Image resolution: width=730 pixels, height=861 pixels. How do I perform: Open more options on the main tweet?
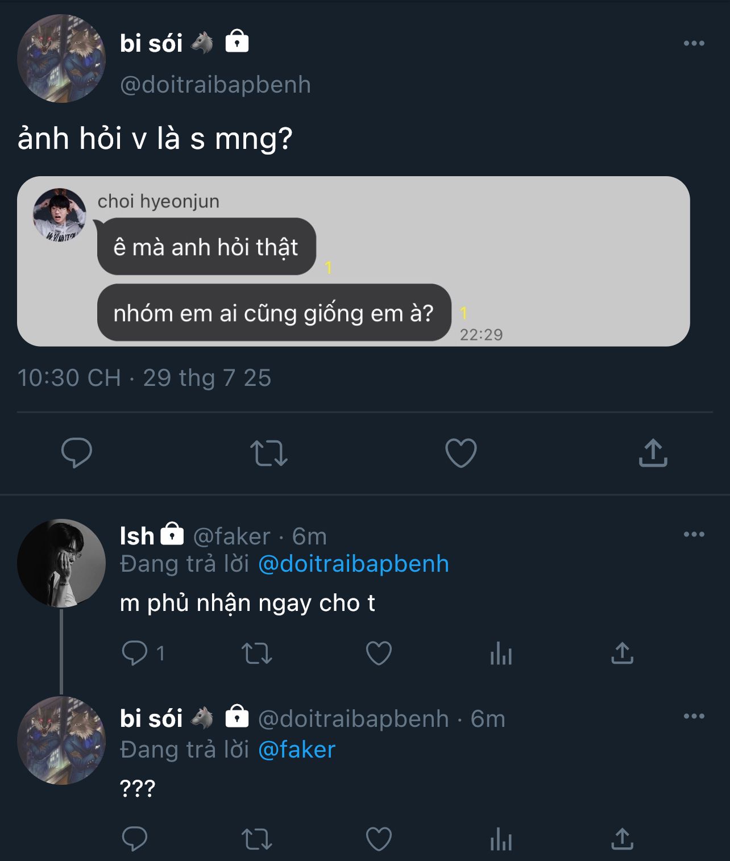(694, 44)
